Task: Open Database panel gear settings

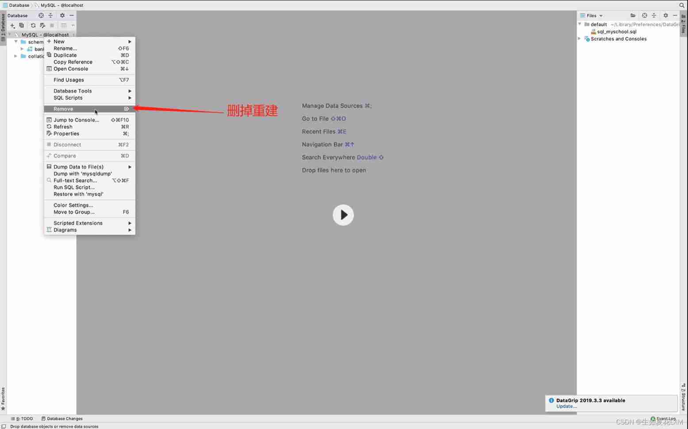Action: click(62, 15)
